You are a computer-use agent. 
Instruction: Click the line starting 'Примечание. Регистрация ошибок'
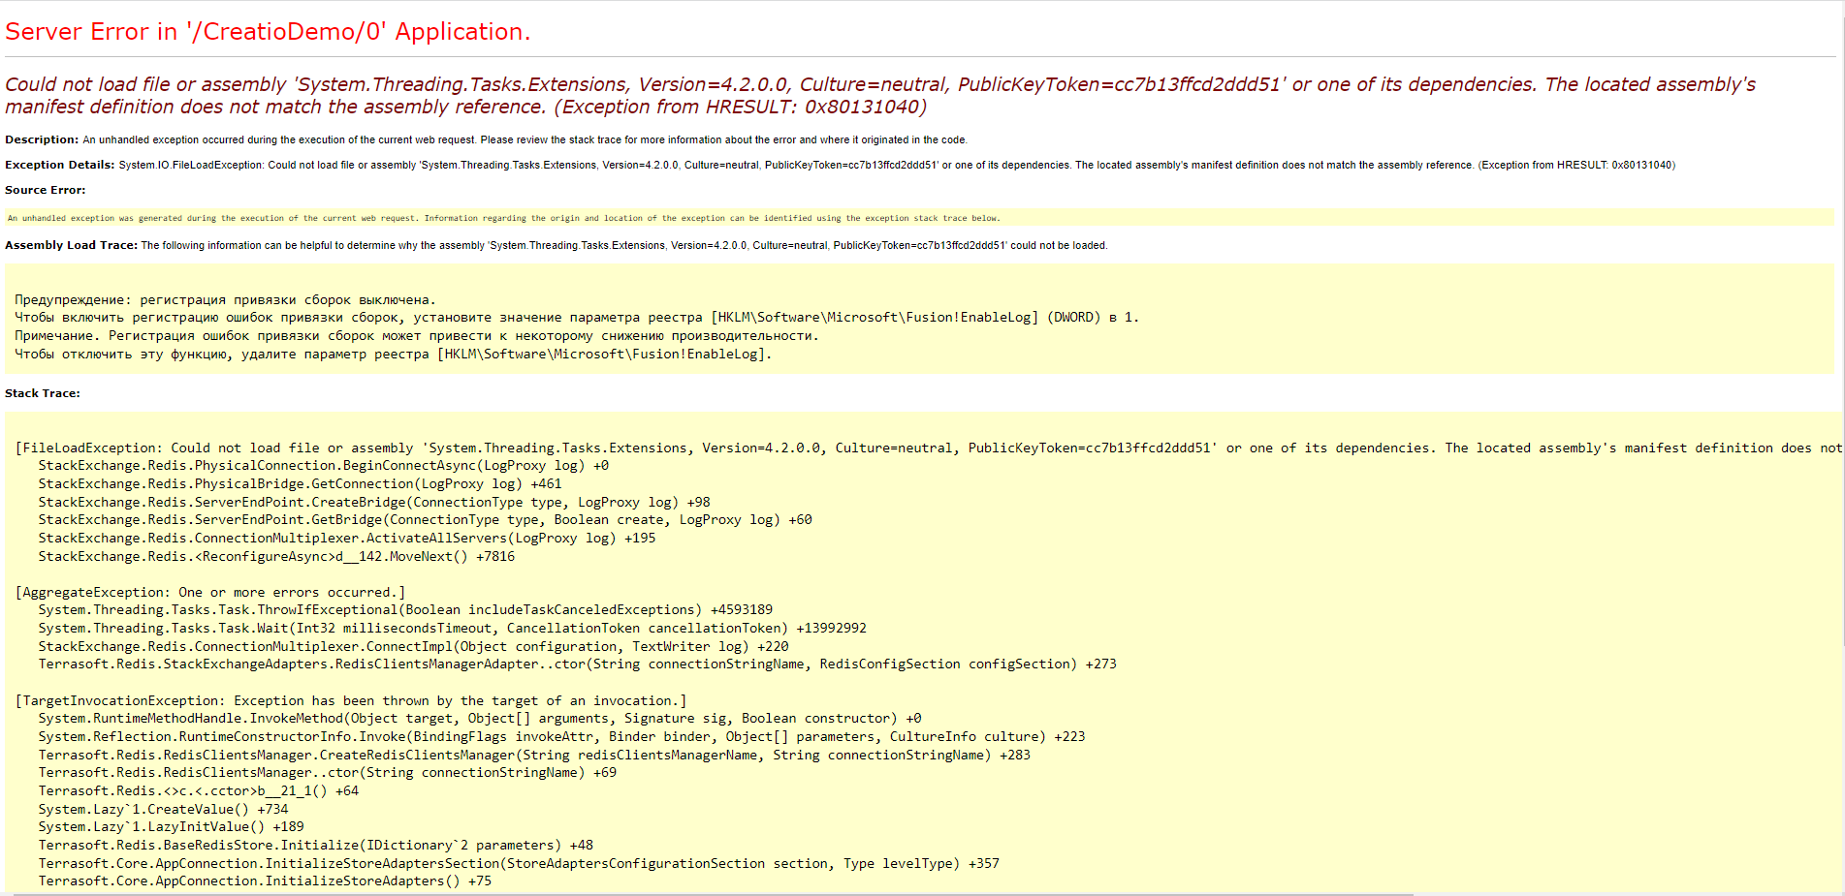coord(417,336)
